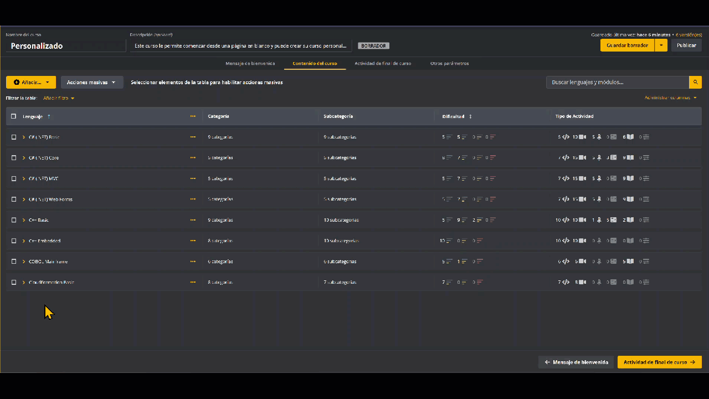Switch to Mensaje de bienvenida tab
Viewport: 709px width, 399px height.
(x=250, y=63)
